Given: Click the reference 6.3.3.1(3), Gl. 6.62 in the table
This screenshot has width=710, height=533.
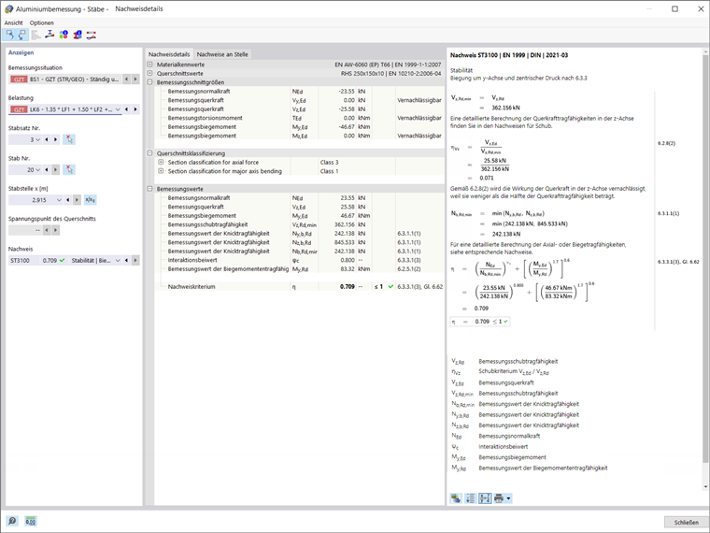Looking at the screenshot, I should coord(419,286).
